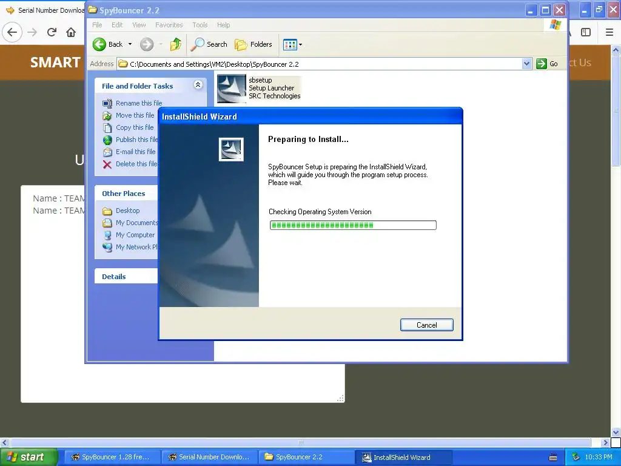
Task: Open My Documents folder icon
Action: tap(107, 223)
